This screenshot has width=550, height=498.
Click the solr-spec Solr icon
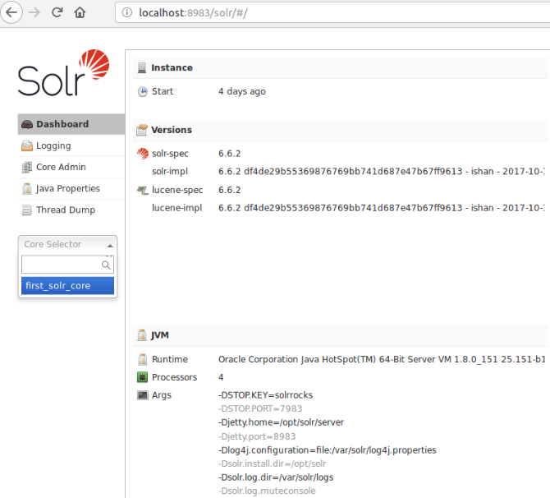pos(142,154)
